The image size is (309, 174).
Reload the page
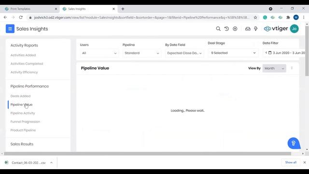21,17
